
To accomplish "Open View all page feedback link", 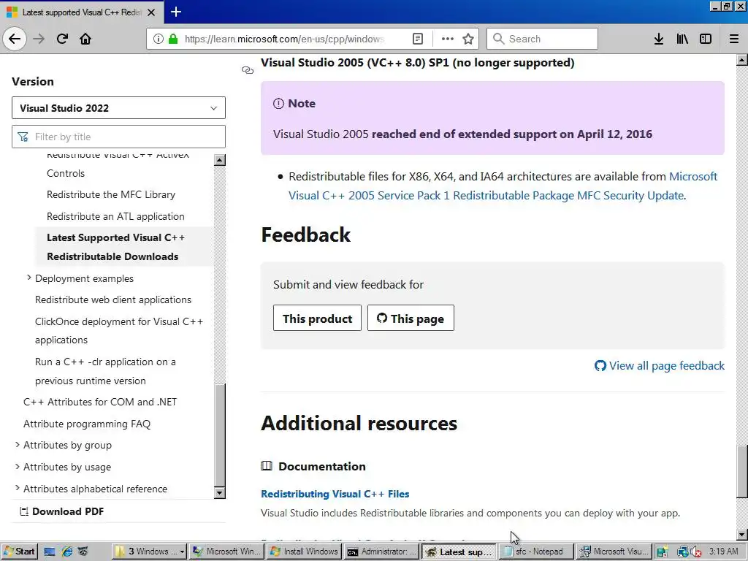I will point(666,366).
